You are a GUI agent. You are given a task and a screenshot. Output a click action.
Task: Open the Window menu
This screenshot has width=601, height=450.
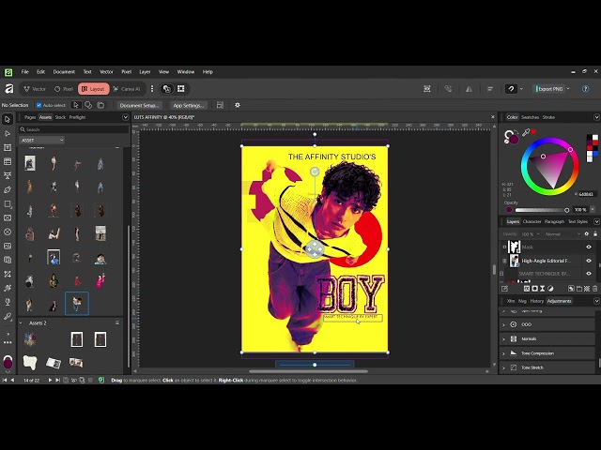coord(186,71)
